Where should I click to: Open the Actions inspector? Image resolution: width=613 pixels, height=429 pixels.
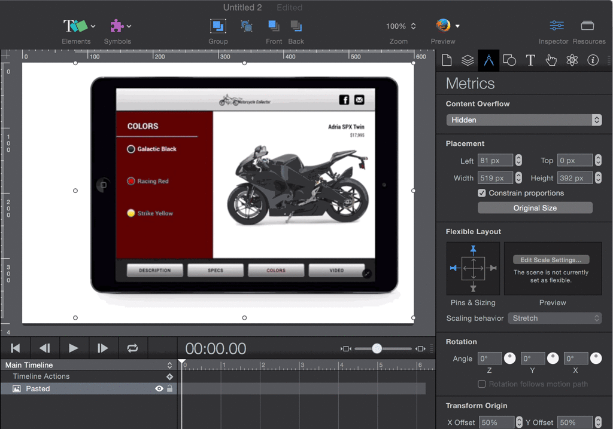point(550,60)
